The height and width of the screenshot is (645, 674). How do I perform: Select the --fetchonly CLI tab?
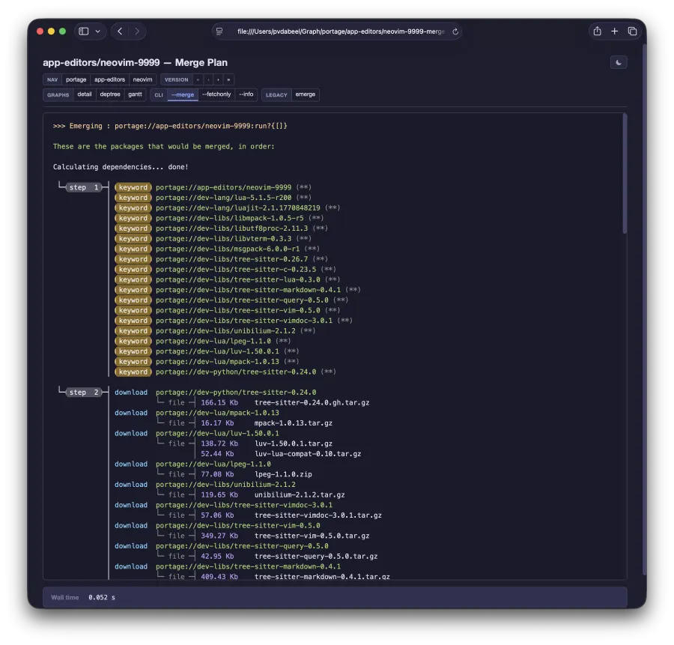pyautogui.click(x=216, y=94)
